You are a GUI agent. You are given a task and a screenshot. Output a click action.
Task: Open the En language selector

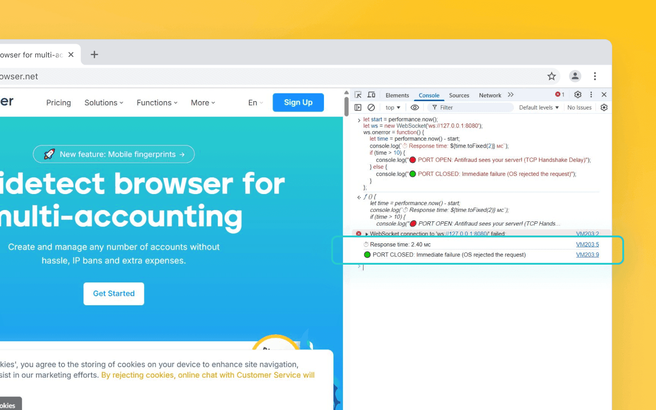pyautogui.click(x=256, y=103)
